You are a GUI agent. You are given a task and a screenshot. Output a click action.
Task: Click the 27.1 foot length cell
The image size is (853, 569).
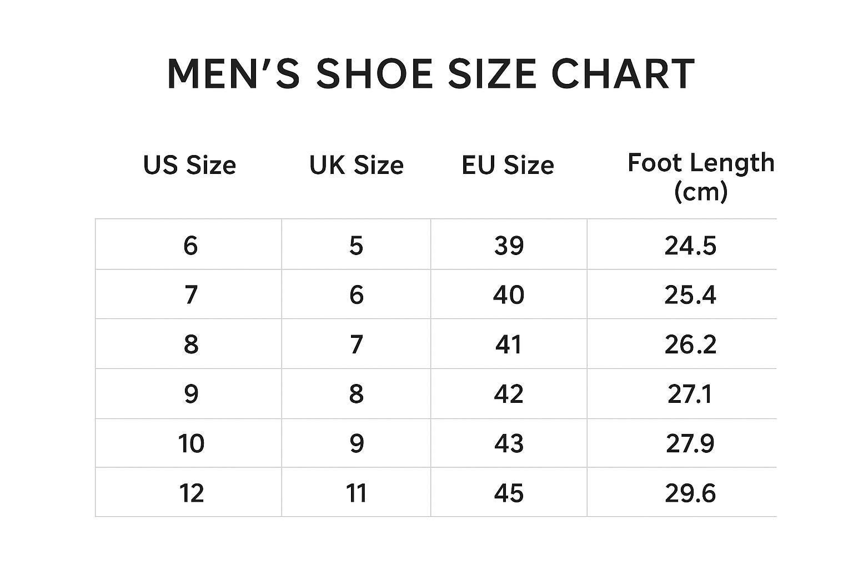[690, 393]
